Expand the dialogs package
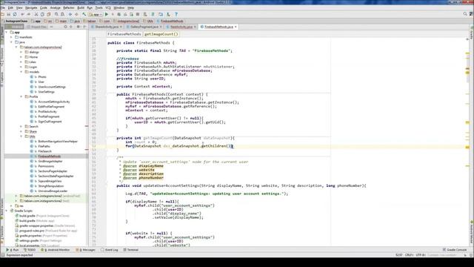 click(x=21, y=52)
